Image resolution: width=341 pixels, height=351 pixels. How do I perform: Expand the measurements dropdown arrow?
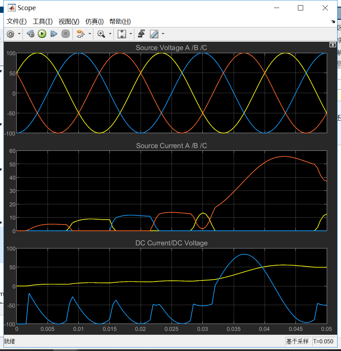163,34
